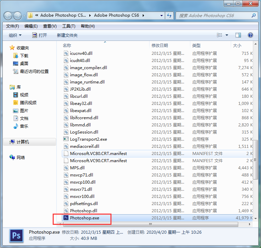This screenshot has height=248, width=261.
Task: Open the 腾讯视频 library
Action: (25, 103)
